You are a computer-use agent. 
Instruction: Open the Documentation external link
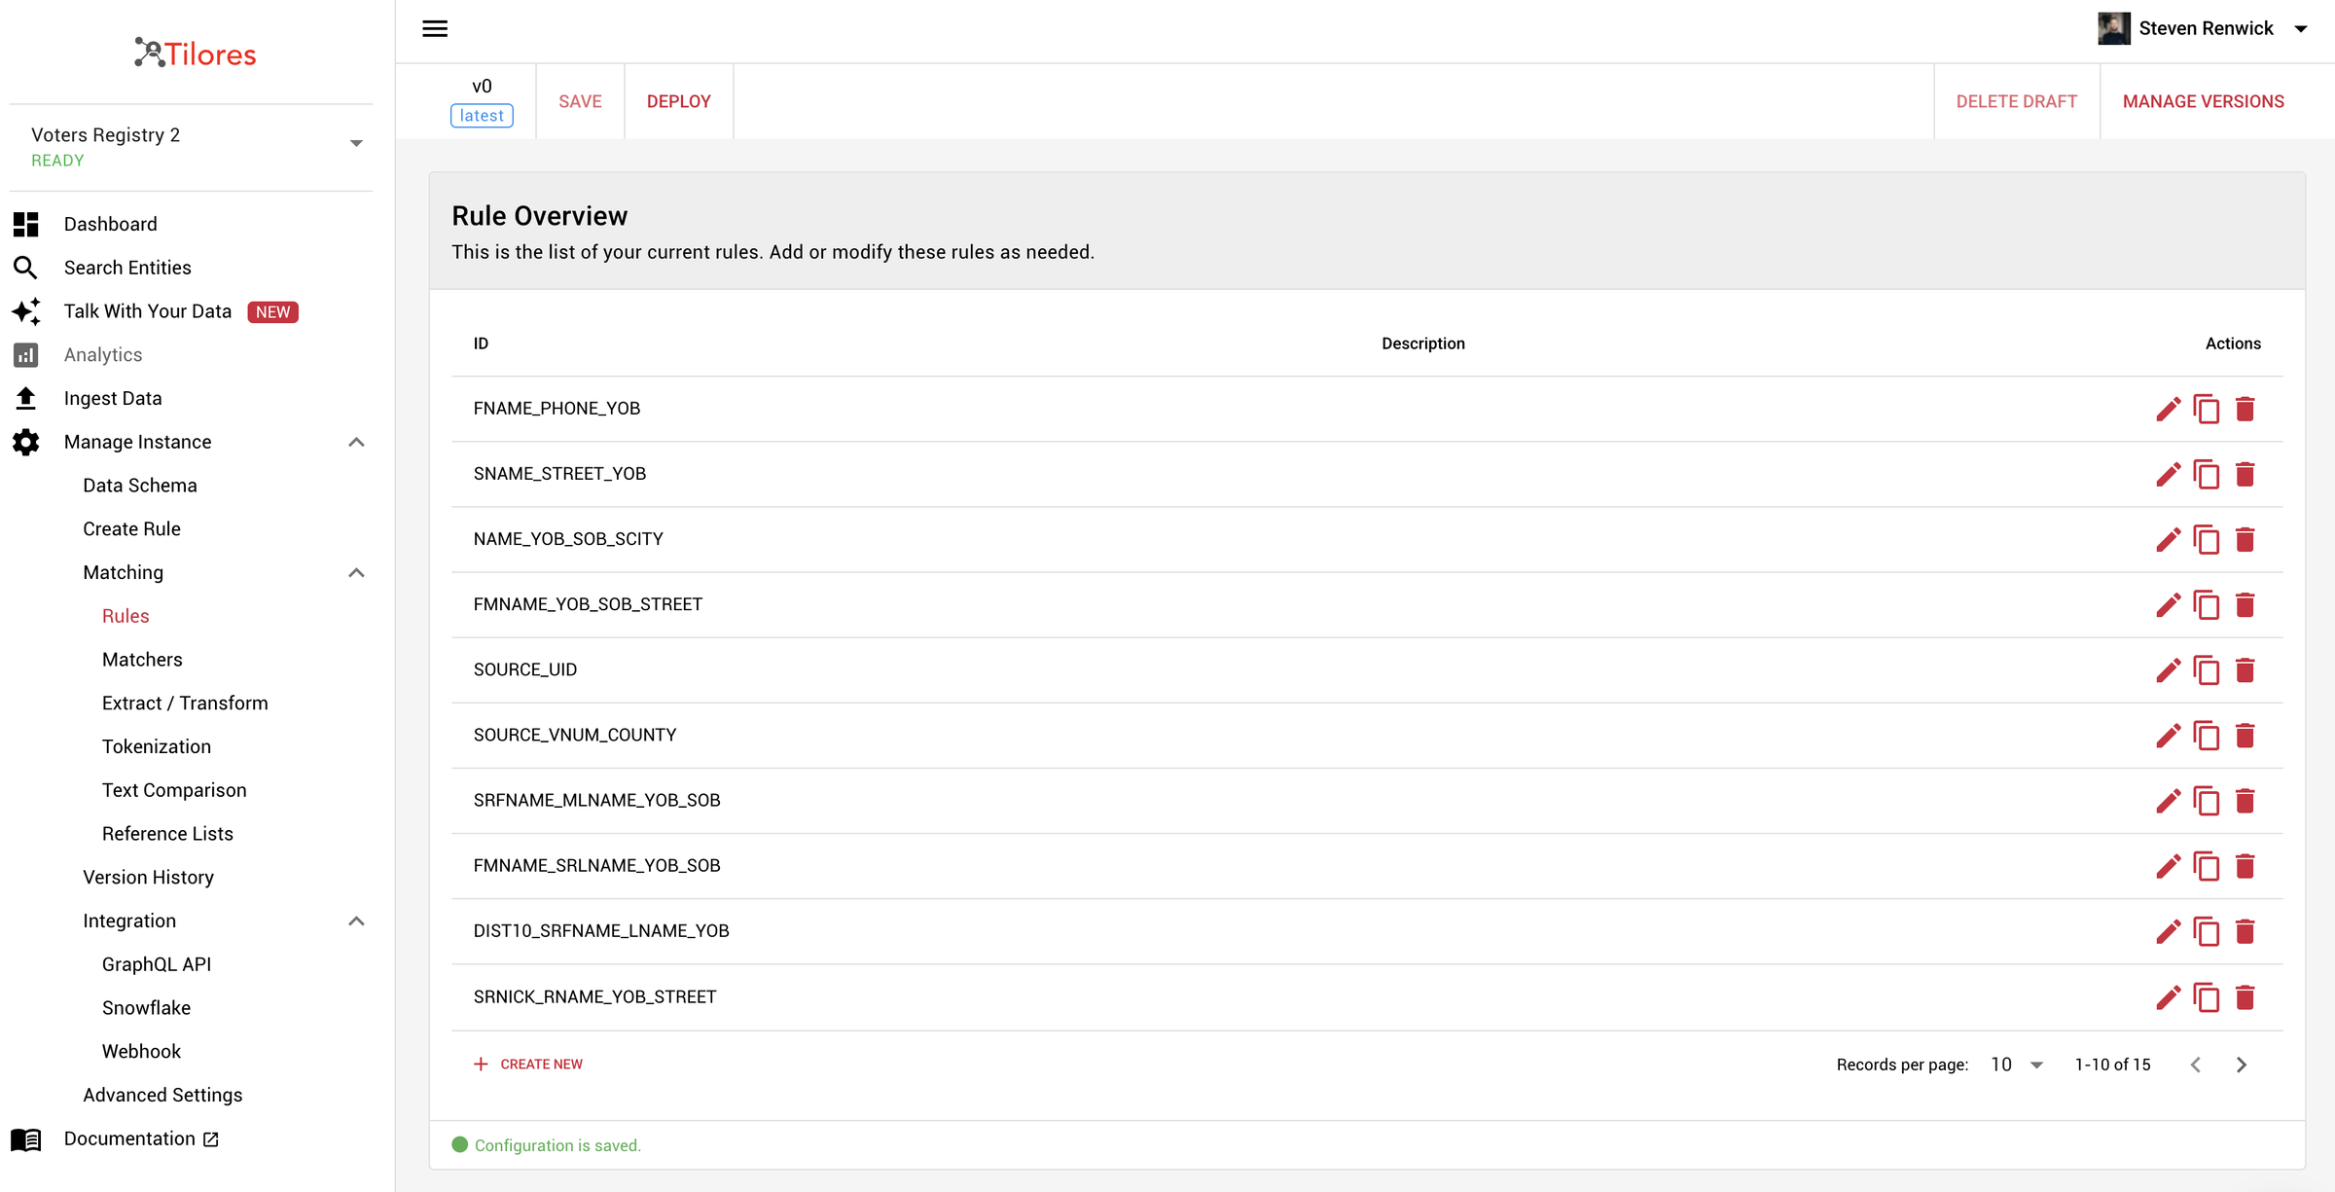click(141, 1138)
